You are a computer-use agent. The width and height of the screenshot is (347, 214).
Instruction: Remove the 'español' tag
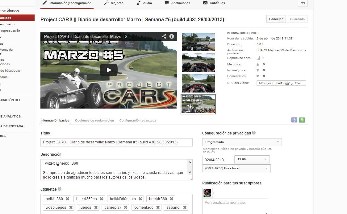click(185, 207)
